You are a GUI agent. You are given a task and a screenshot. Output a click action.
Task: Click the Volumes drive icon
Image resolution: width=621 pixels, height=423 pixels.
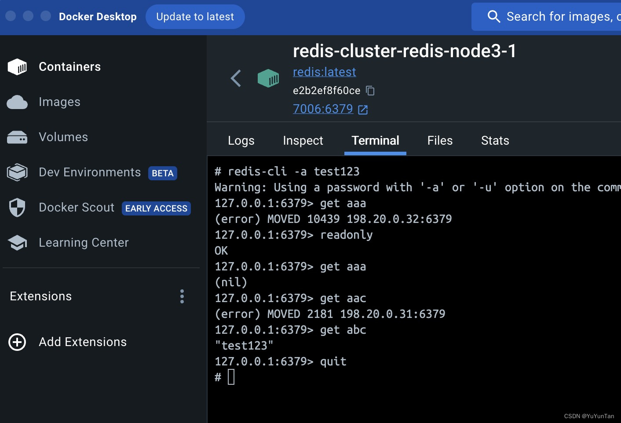click(17, 137)
